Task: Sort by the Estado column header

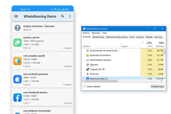Action: pyautogui.click(x=124, y=46)
